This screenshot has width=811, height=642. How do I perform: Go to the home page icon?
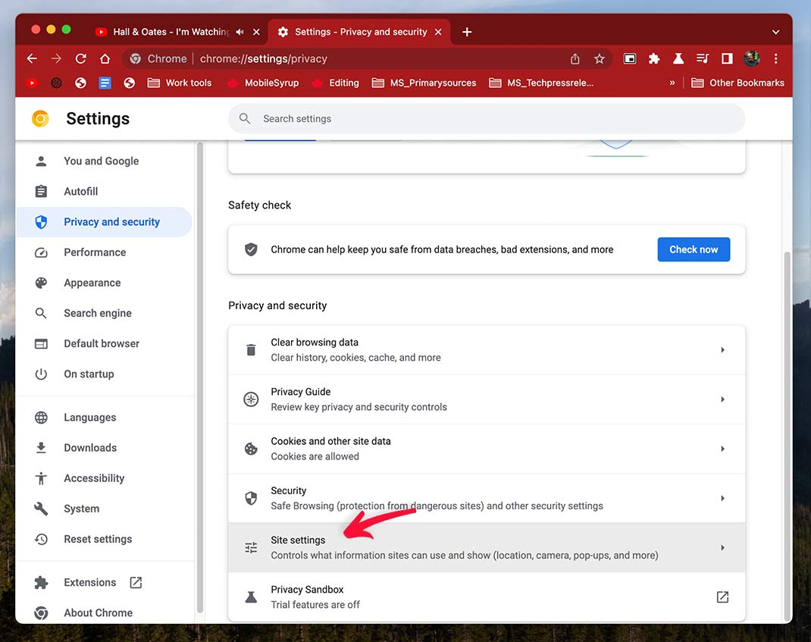[105, 58]
